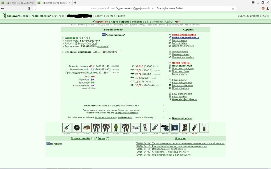Close the active 'единственна' browser tab
The width and height of the screenshot is (271, 169).
click(70, 3)
